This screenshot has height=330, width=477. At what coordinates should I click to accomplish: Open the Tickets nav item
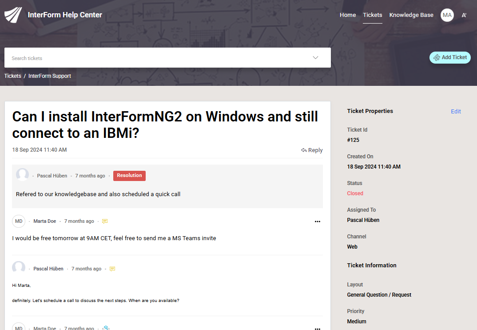372,15
